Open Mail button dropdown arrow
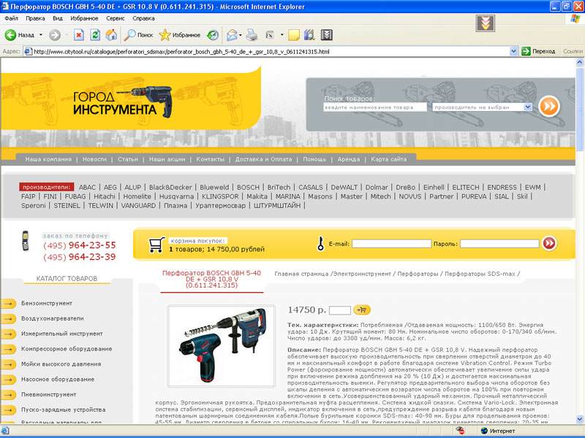This screenshot has width=585, height=438. click(x=241, y=35)
